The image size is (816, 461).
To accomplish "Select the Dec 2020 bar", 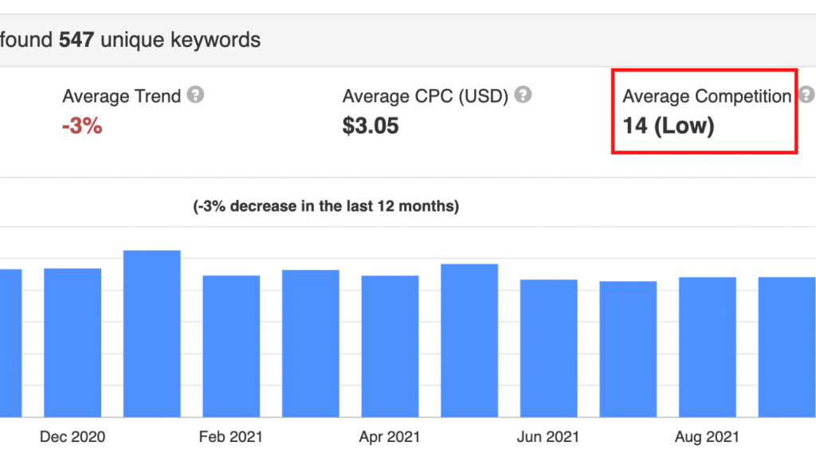I will tap(73, 342).
